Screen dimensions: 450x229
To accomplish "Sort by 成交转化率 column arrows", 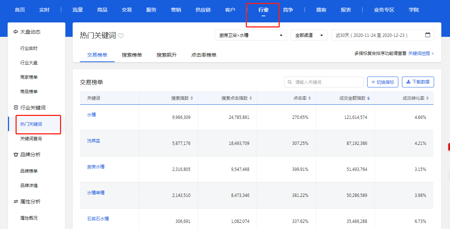I will pyautogui.click(x=428, y=98).
